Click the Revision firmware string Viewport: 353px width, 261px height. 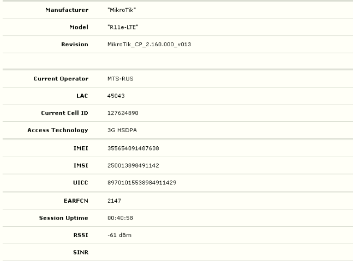[x=149, y=45]
